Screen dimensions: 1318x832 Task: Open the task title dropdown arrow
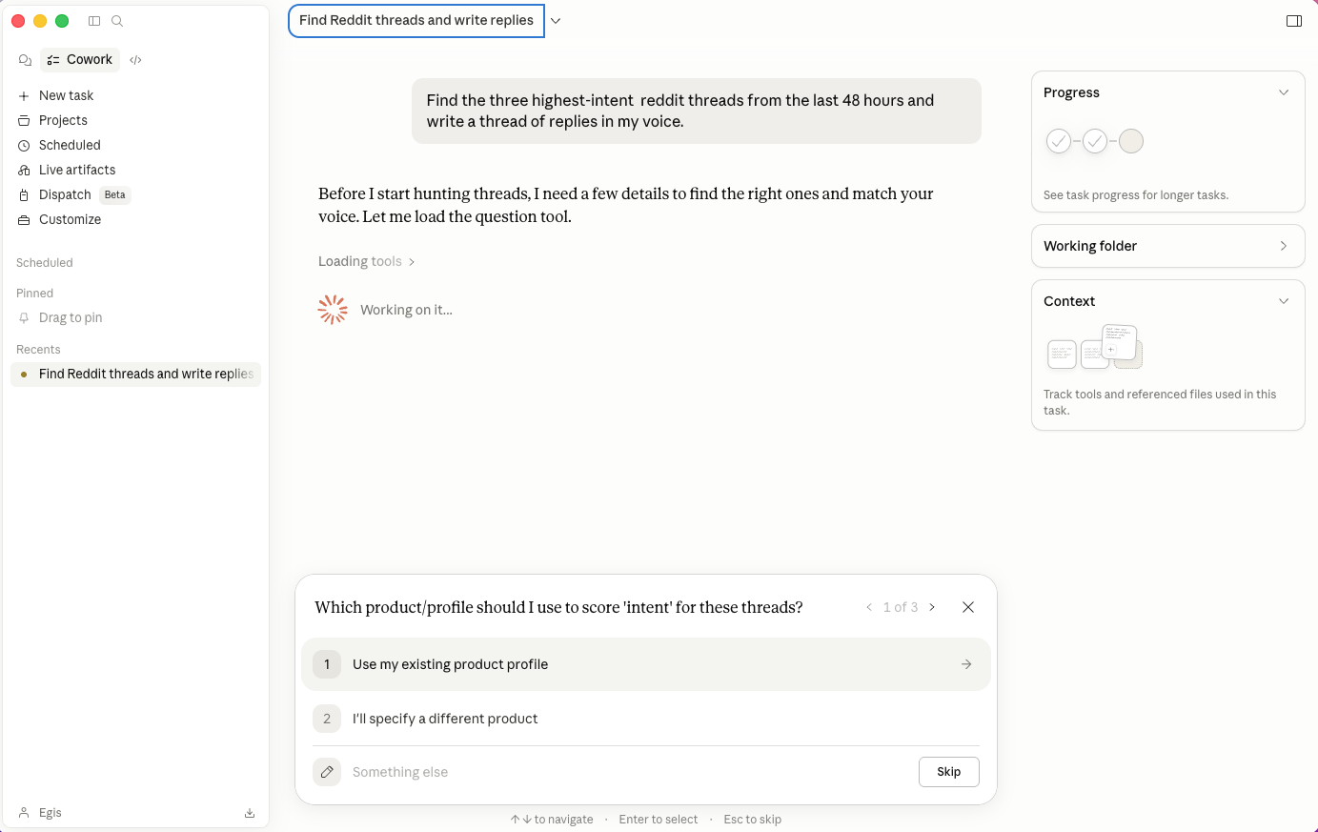556,20
